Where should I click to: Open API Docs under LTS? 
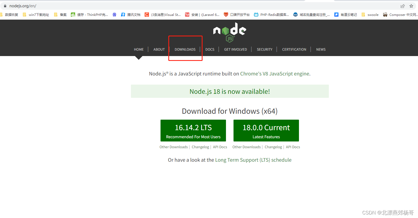click(x=220, y=147)
